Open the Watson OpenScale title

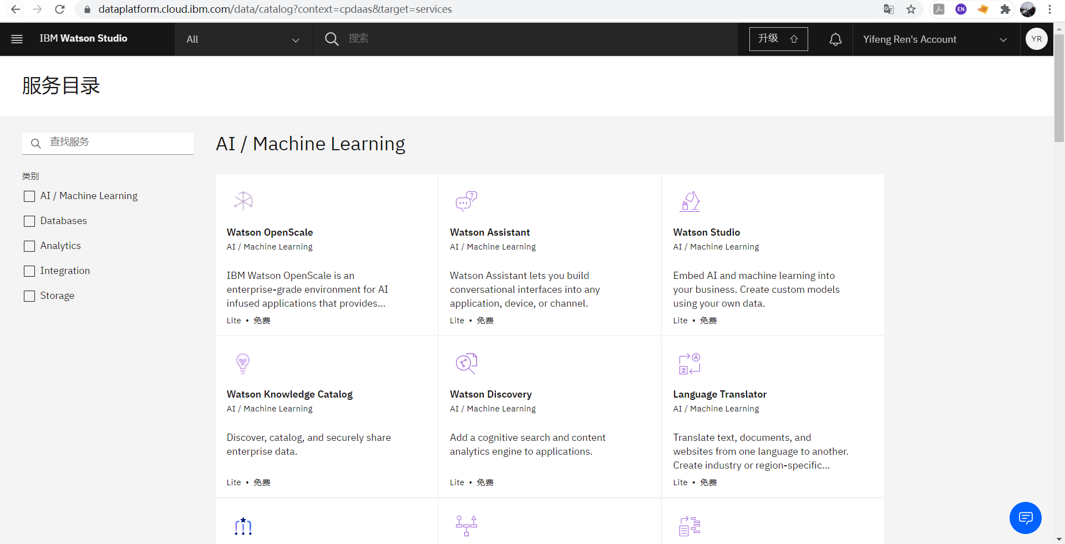pyautogui.click(x=270, y=232)
